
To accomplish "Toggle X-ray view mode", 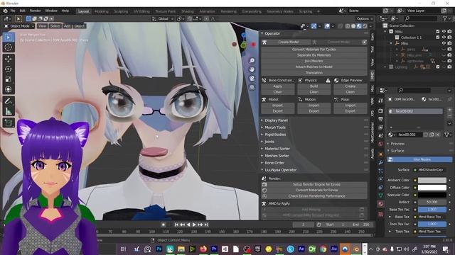I will coord(341,26).
